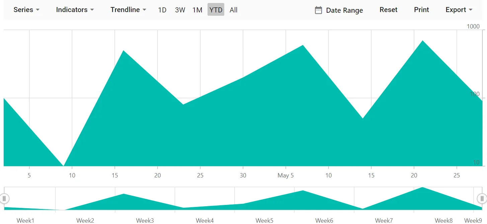Click the 30 x-axis label

coord(243,175)
